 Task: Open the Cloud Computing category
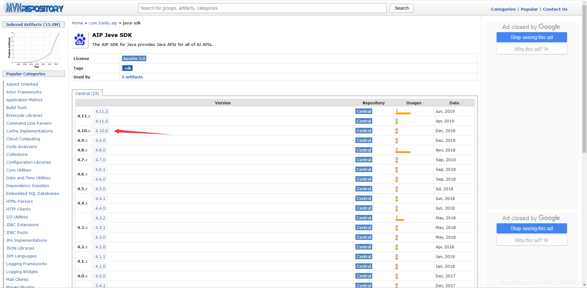pos(23,139)
